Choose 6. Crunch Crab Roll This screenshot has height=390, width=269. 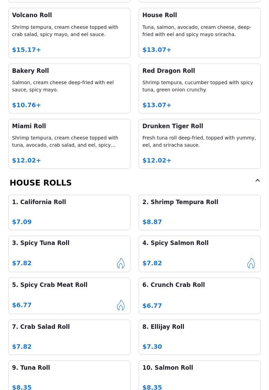click(200, 296)
